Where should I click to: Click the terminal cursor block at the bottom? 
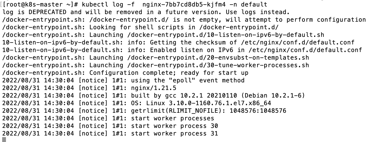coord(4,140)
